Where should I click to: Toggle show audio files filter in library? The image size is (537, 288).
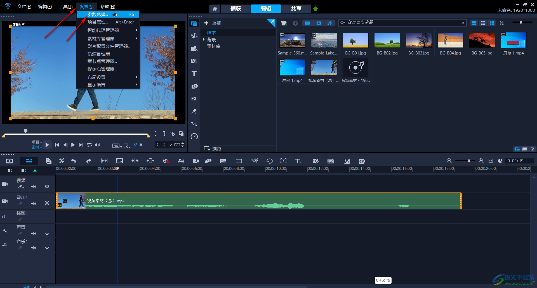coord(330,23)
